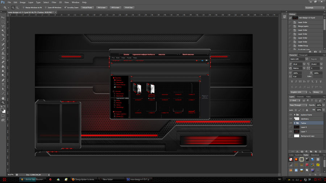
Task: Show the Background copy layer
Action: coord(291,136)
